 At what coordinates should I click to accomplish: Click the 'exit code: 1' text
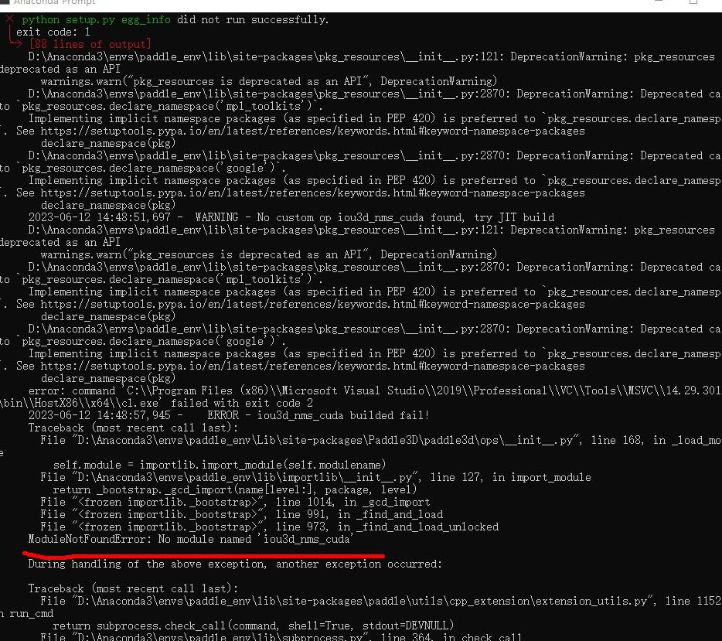53,32
